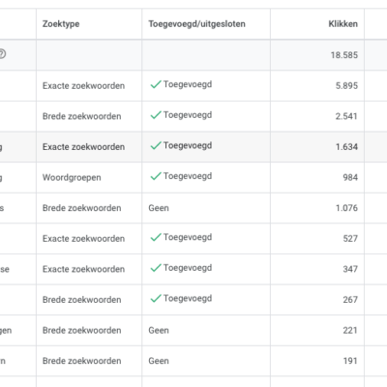Select 'Geen' status in the 191 row
This screenshot has height=387, width=387.
point(159,361)
